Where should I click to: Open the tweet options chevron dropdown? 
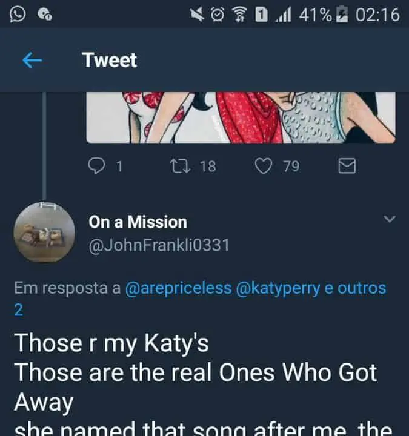[x=390, y=219]
